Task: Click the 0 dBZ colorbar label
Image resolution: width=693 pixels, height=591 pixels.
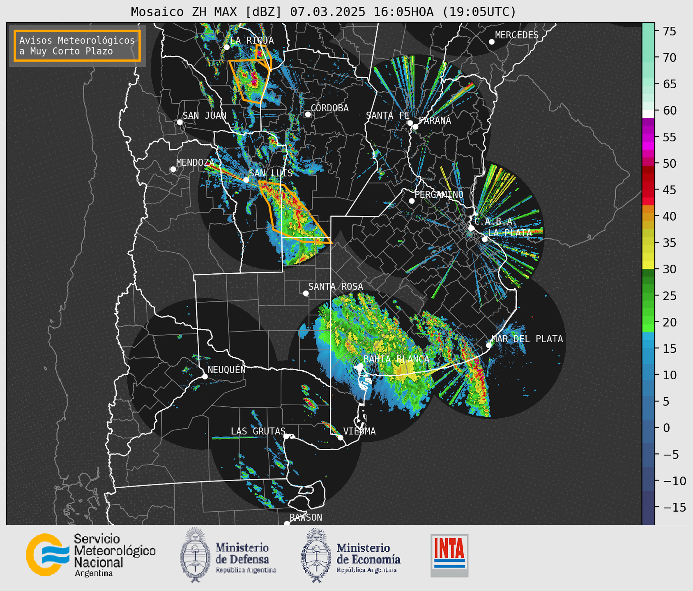Action: [x=666, y=428]
